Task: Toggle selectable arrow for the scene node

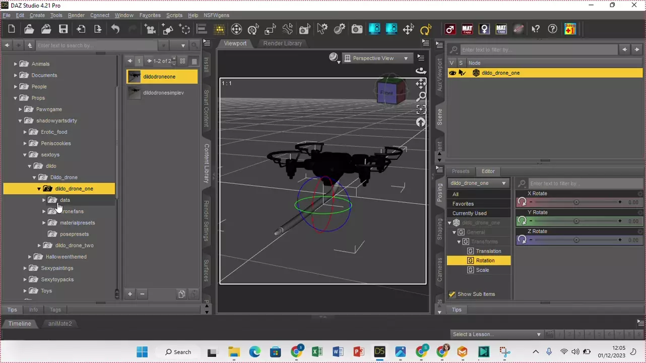Action: pyautogui.click(x=462, y=73)
